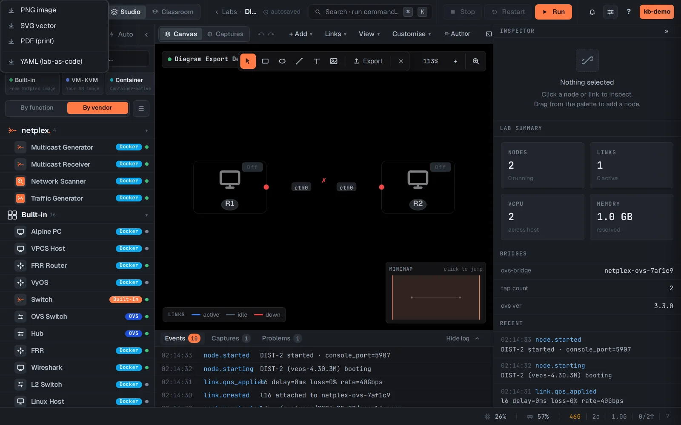Click the Network Scanner icon
Screen dimensions: 681x425
(x=20, y=181)
